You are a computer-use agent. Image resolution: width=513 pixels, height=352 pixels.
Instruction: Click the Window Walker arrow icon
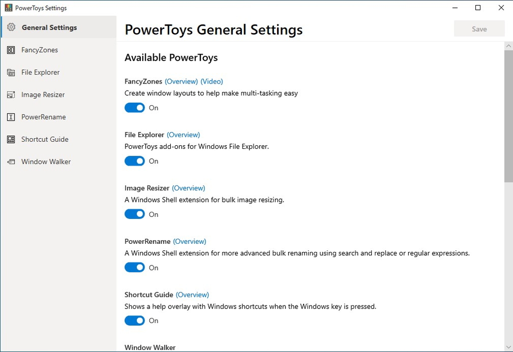[x=11, y=161]
